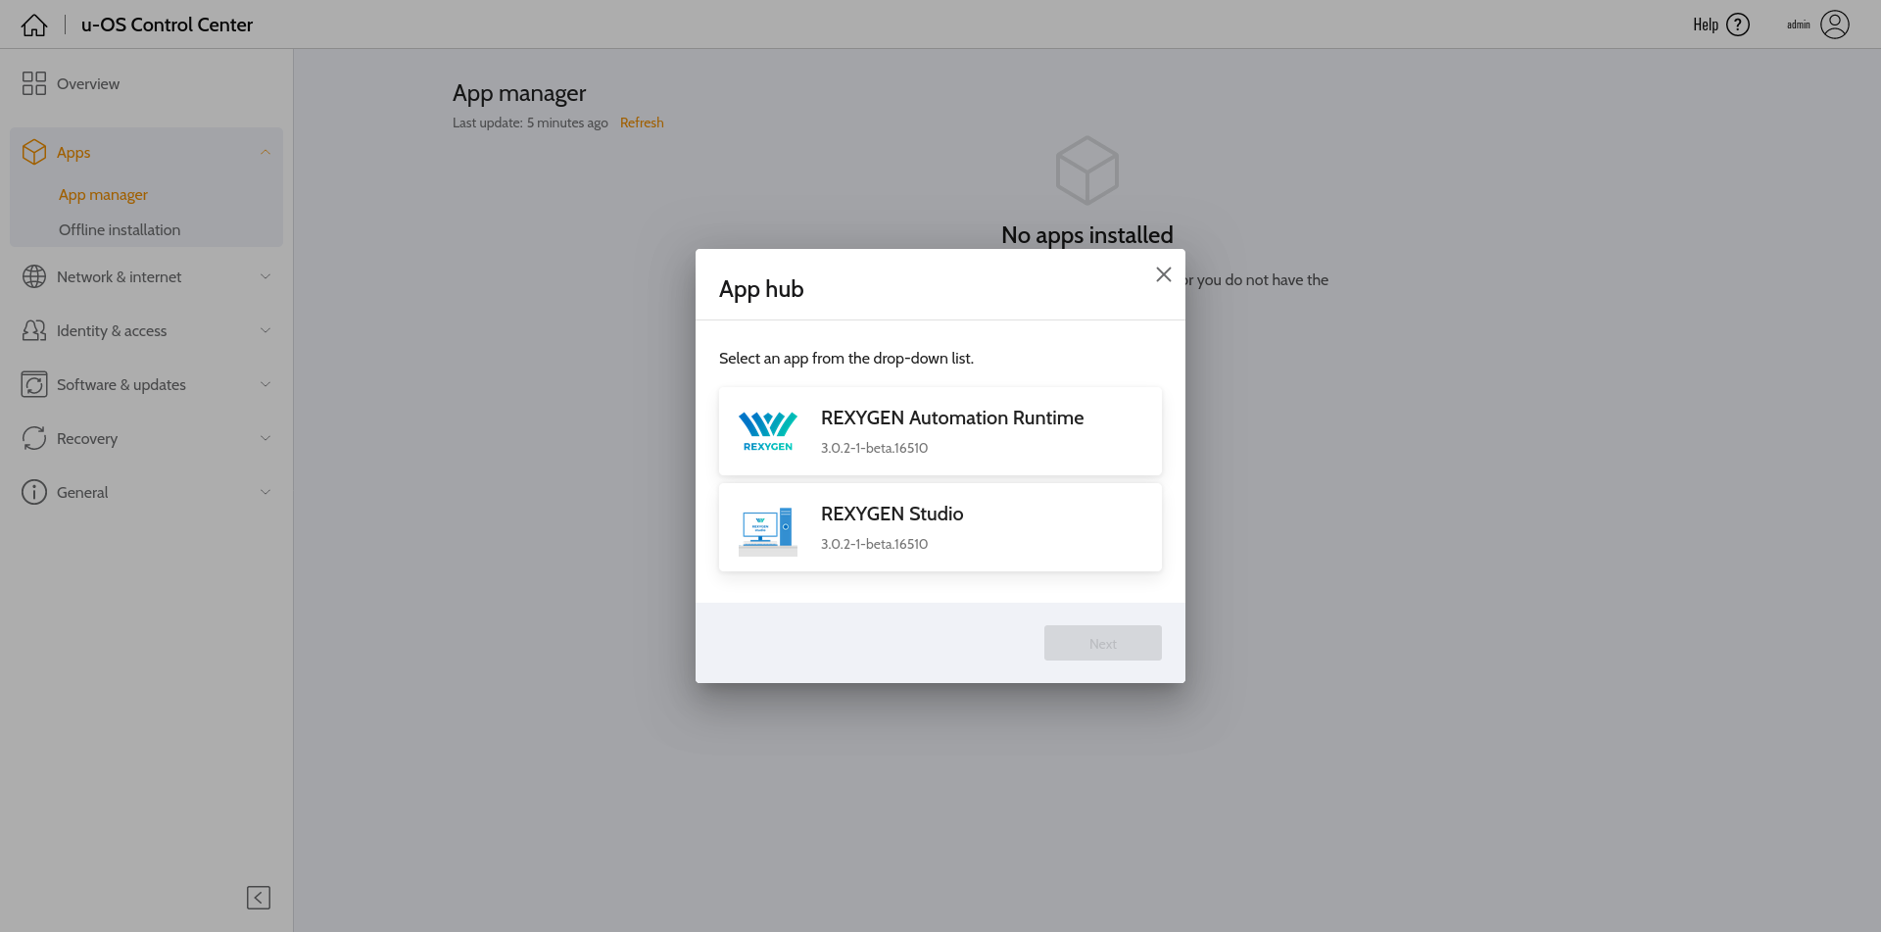Expand the General chevron

pos(265,492)
